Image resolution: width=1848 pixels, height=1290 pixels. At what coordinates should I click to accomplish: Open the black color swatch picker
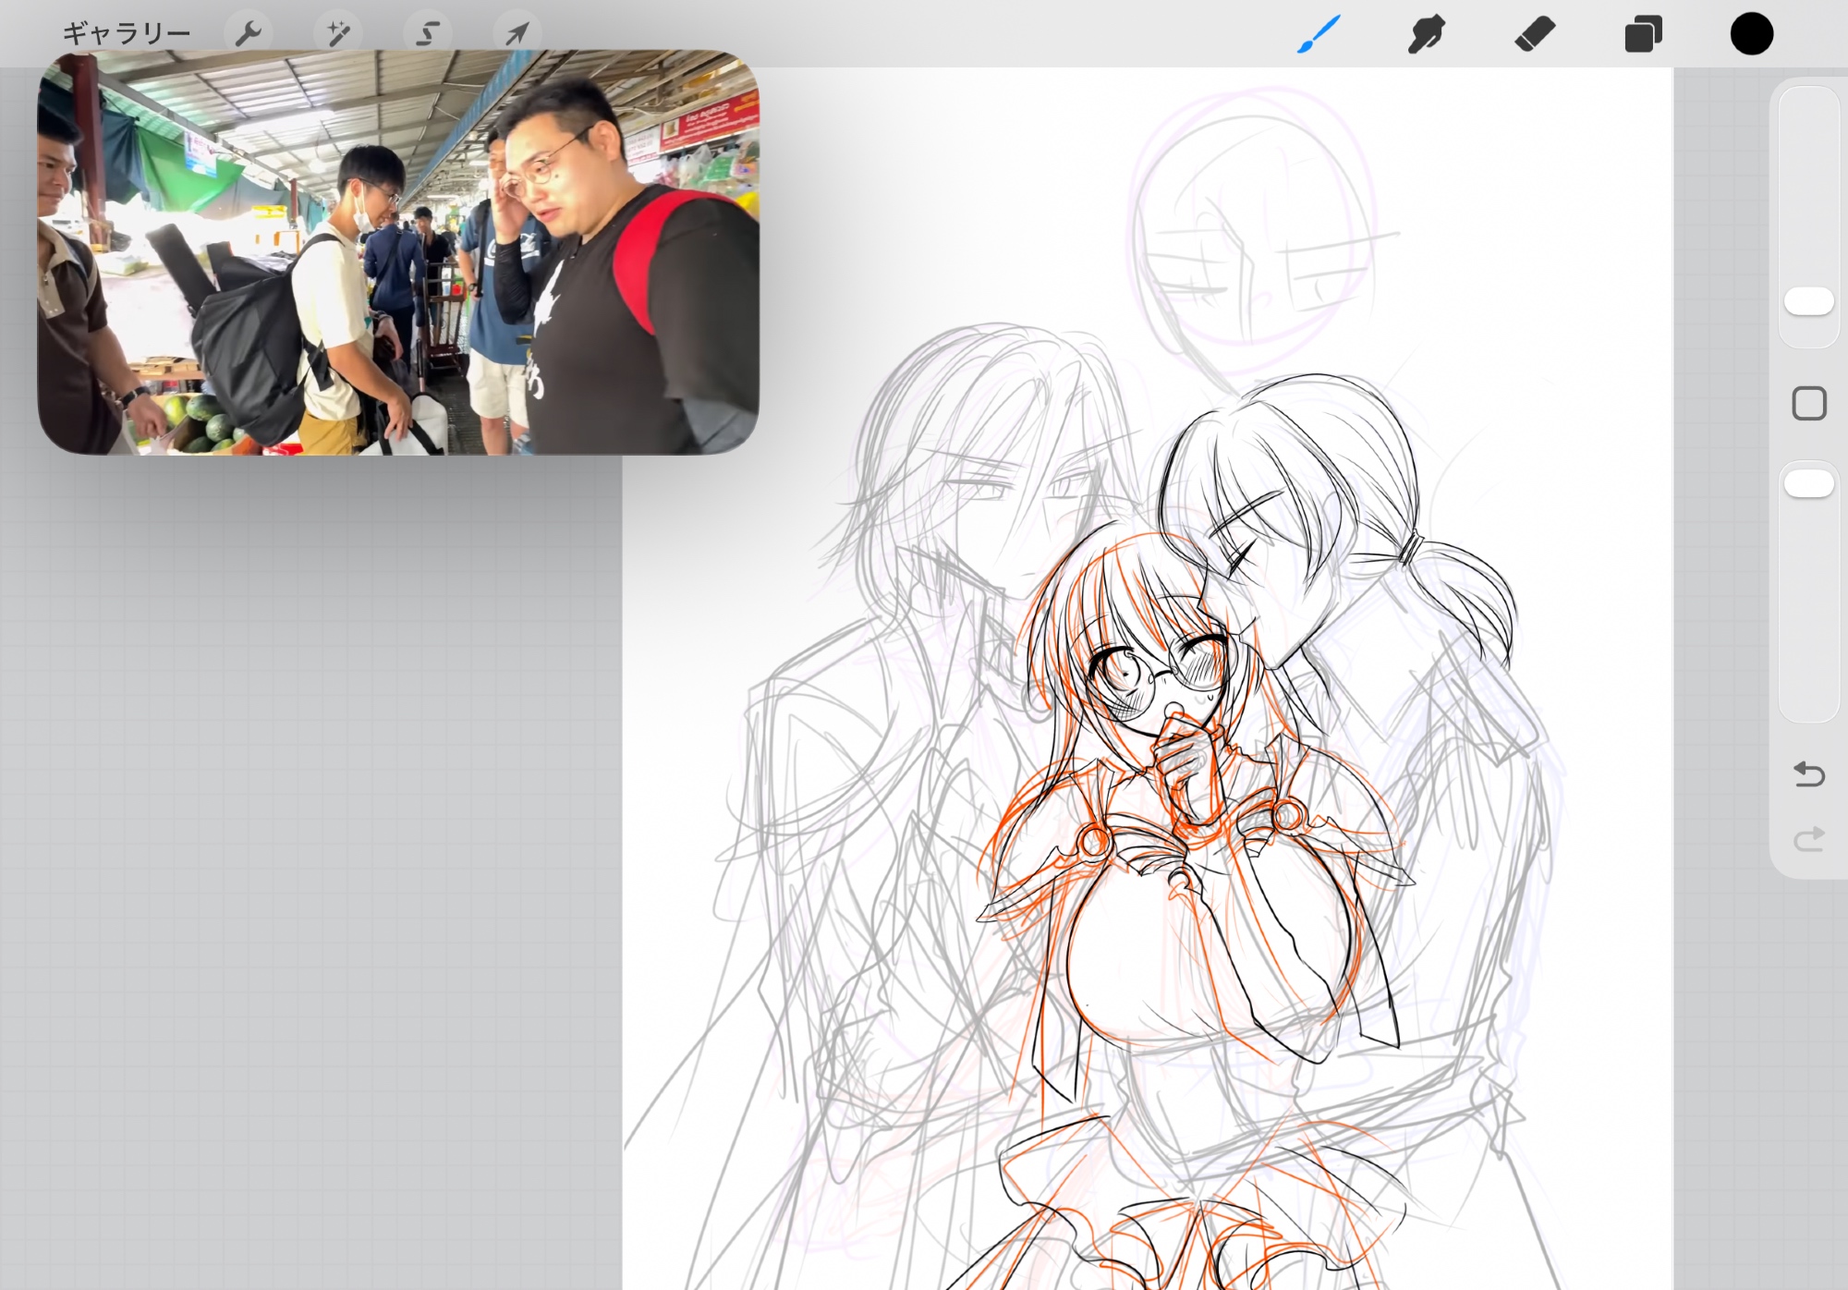(1751, 34)
